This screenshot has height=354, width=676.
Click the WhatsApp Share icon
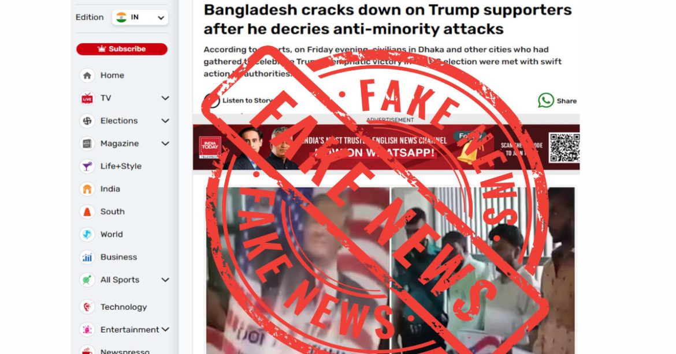(546, 101)
